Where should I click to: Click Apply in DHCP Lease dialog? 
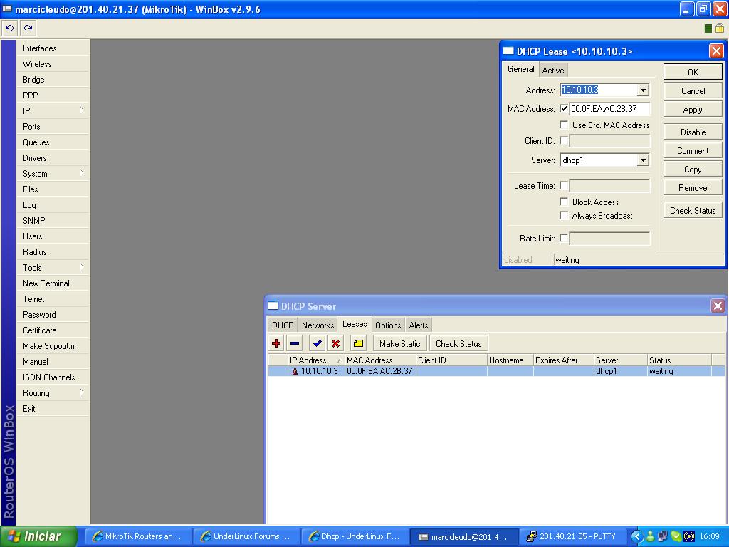coord(693,109)
